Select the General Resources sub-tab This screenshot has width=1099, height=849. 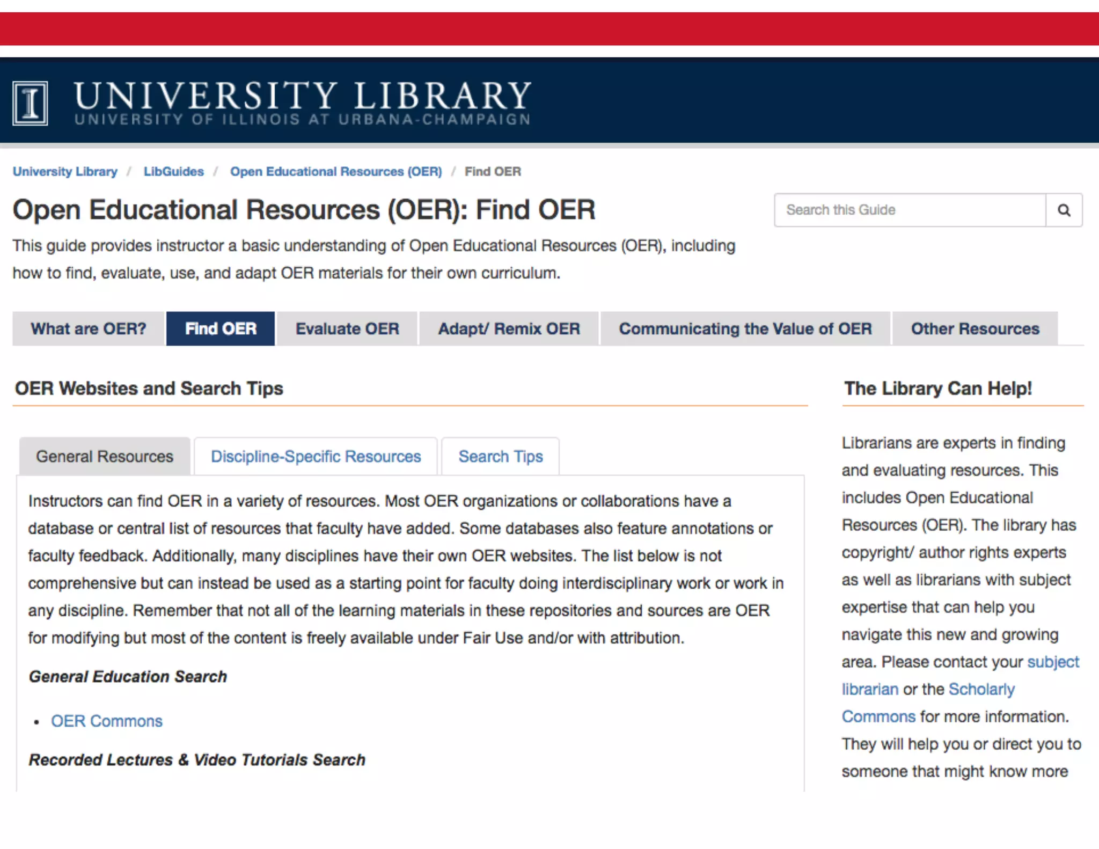tap(105, 456)
